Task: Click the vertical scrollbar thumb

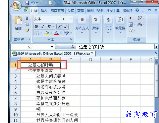Action: pyautogui.click(x=157, y=81)
